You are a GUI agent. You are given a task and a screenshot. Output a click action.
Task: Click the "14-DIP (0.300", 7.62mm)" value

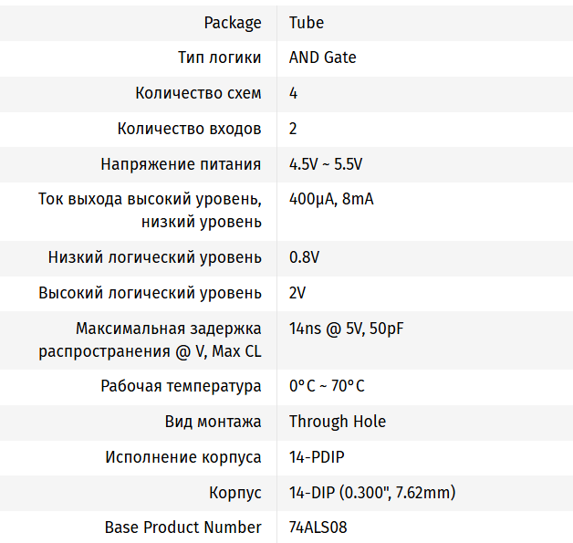[372, 493]
